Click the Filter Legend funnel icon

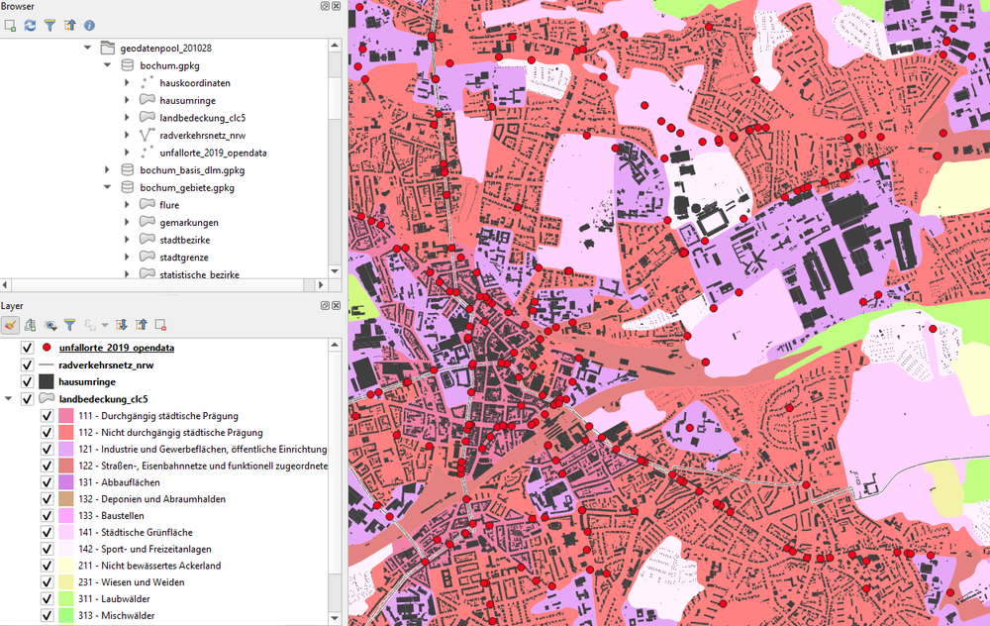[70, 324]
